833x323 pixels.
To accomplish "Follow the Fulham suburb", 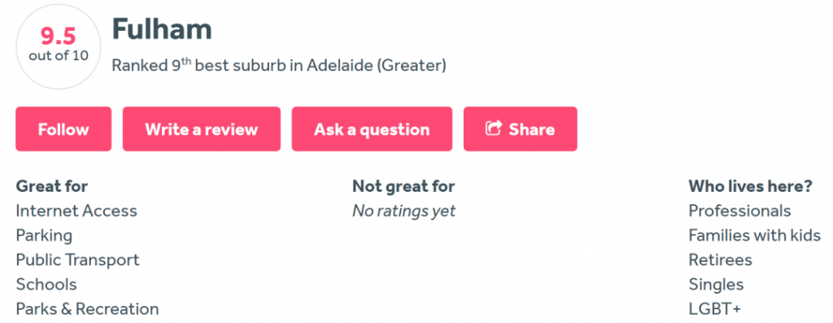I will coord(63,129).
